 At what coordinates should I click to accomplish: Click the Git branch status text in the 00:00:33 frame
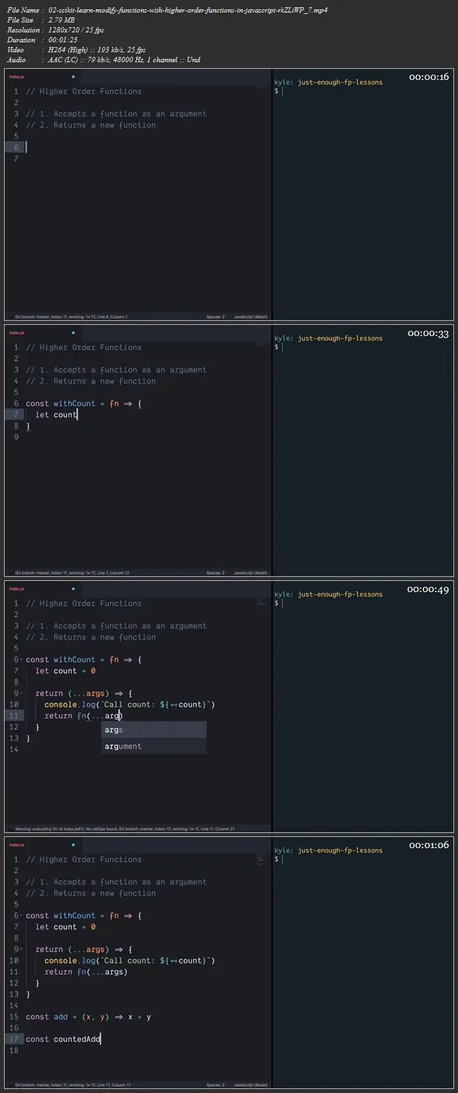click(x=72, y=573)
